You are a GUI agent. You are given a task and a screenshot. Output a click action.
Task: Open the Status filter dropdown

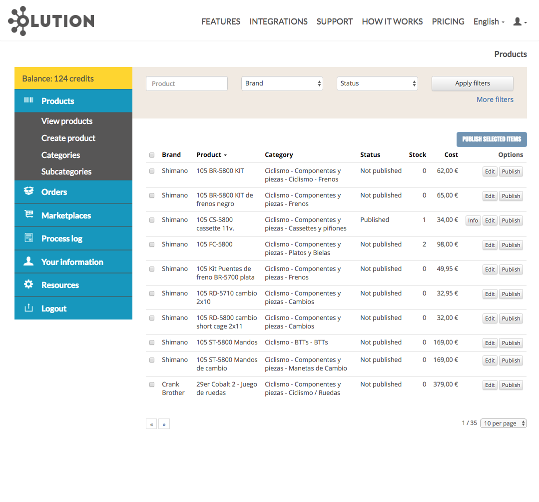(x=378, y=83)
